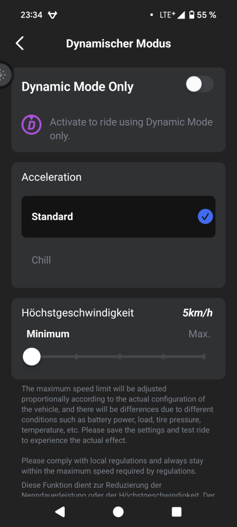Tap the Android home circle button
The image size is (237, 527).
click(x=118, y=512)
